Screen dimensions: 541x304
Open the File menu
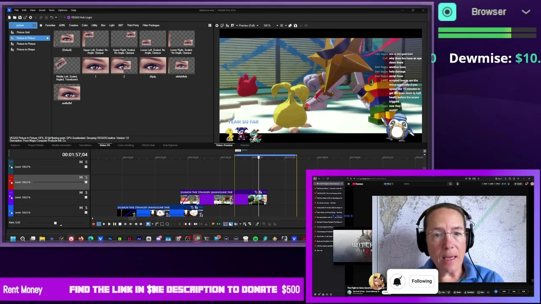(x=16, y=10)
